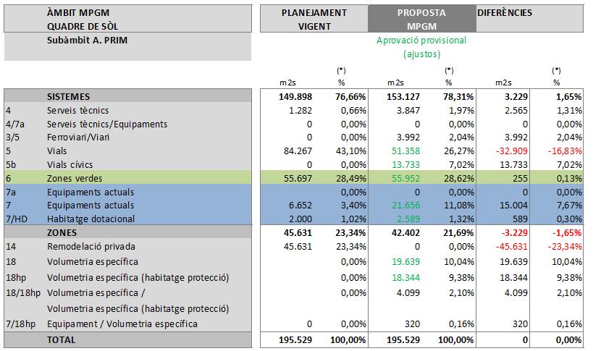Select the Zones verdes row label
The image size is (601, 351).
[74, 179]
